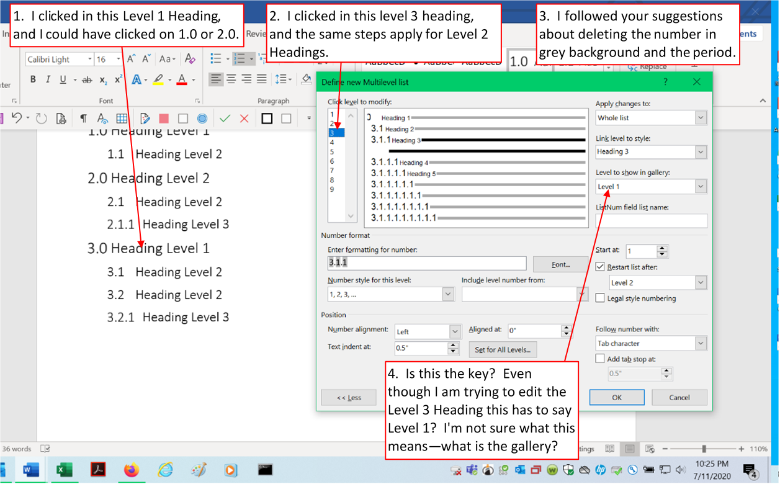Viewport: 780px width, 484px height.
Task: Align text left
Action: click(x=215, y=79)
